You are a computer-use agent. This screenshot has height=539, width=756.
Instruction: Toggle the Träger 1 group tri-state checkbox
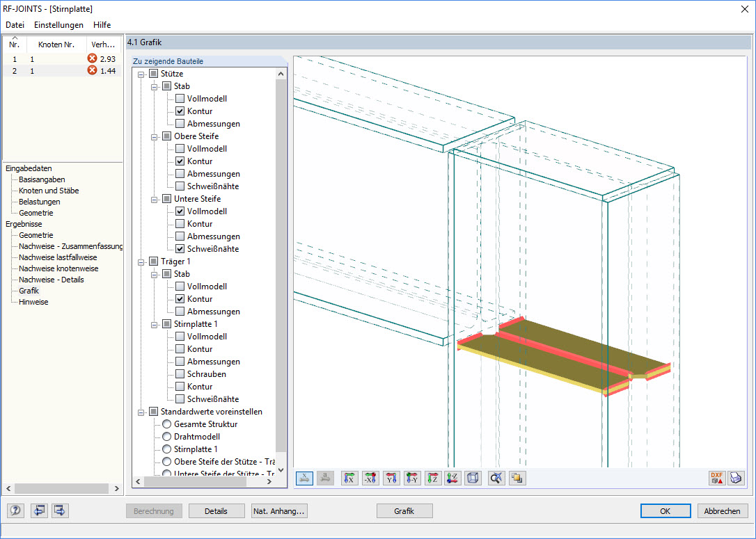point(153,261)
